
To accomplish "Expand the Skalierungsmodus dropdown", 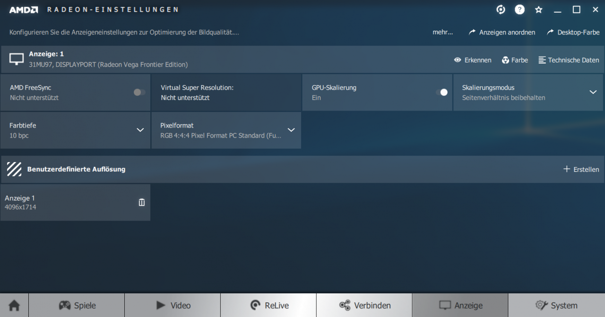I will [593, 92].
